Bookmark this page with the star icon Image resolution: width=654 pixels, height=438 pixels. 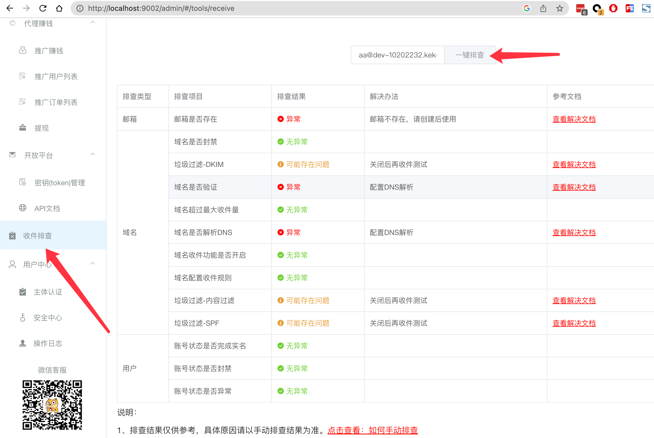point(560,9)
